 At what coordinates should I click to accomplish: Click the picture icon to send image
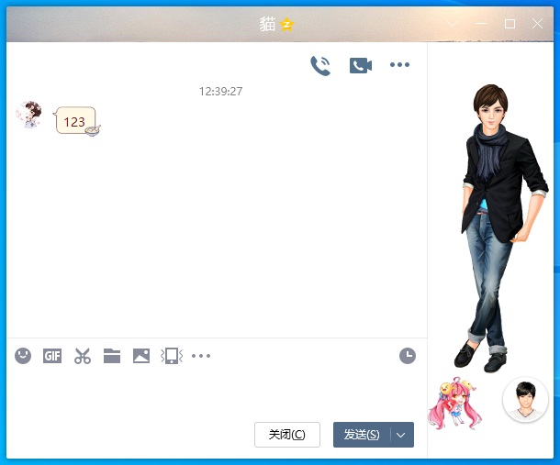tap(140, 356)
